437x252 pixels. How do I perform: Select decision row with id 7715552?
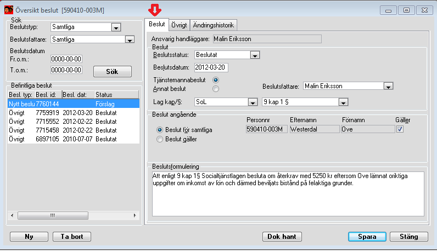(74, 122)
